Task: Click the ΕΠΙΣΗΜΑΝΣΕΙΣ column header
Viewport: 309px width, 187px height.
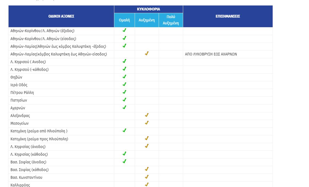Action: click(228, 16)
